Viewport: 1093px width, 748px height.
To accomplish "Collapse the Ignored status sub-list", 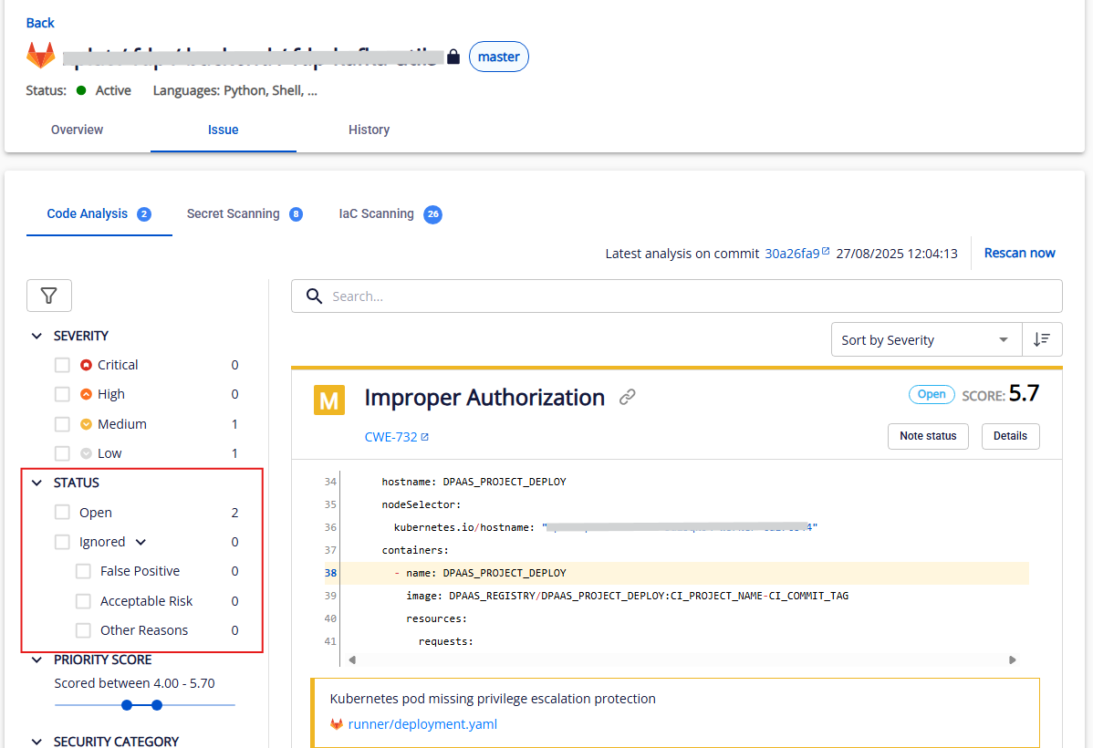I will coord(141,542).
